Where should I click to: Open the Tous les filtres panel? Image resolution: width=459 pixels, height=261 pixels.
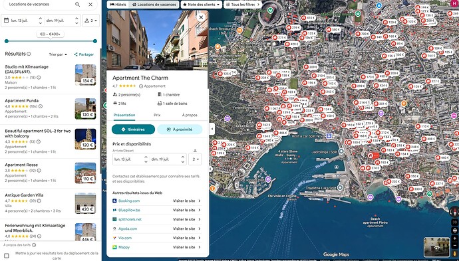tap(243, 5)
